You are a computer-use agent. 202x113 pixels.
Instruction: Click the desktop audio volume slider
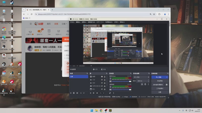pyautogui.click(x=121, y=90)
